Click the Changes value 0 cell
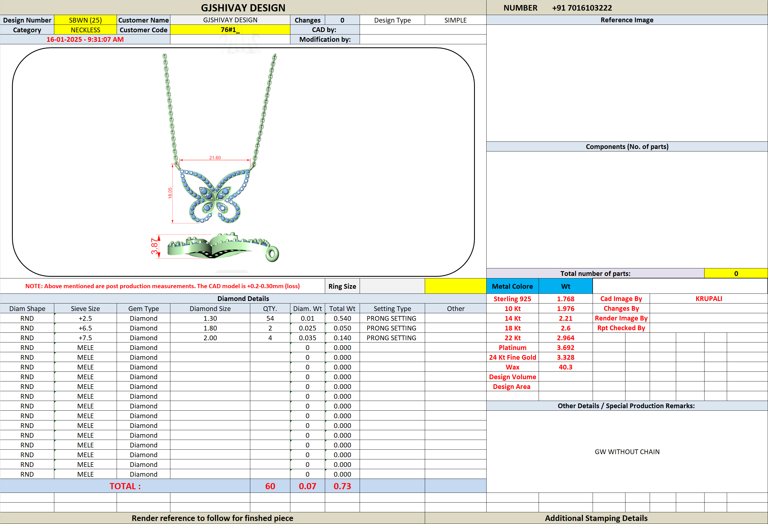Image resolution: width=768 pixels, height=524 pixels. coord(342,20)
